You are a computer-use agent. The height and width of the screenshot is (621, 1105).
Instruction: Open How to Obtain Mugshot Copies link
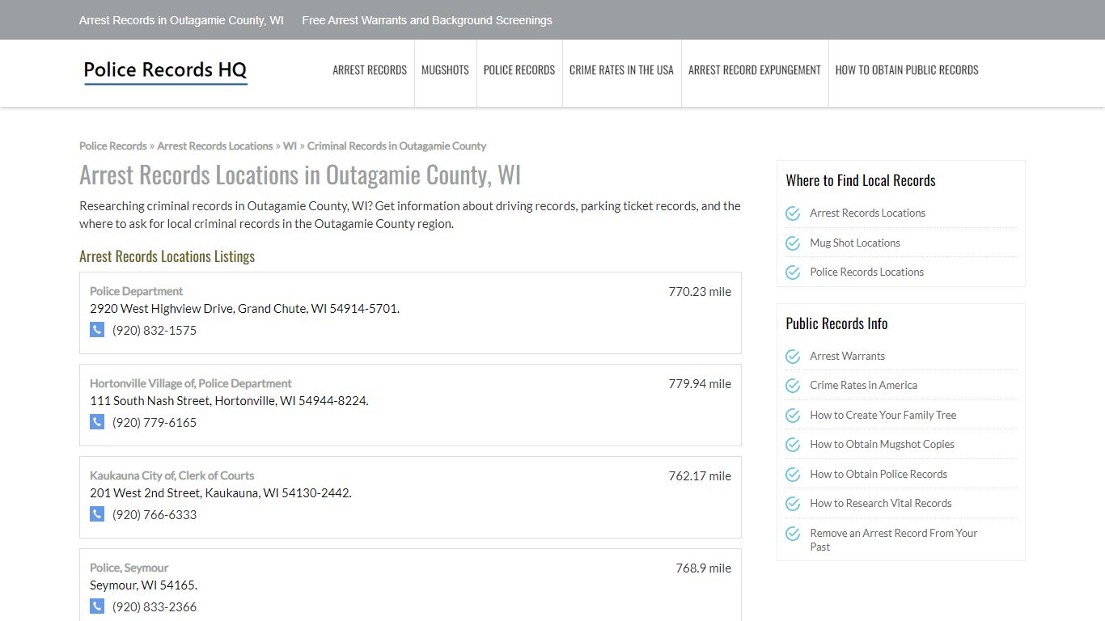pyautogui.click(x=882, y=444)
